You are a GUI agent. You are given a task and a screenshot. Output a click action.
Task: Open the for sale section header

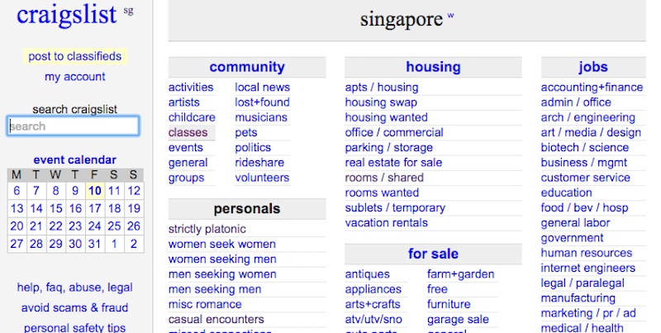pos(433,254)
